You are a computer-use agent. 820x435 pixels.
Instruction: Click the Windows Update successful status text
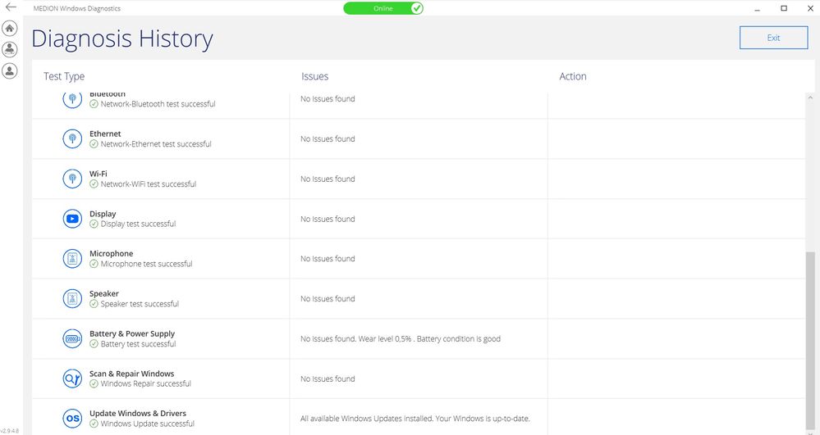pos(147,424)
